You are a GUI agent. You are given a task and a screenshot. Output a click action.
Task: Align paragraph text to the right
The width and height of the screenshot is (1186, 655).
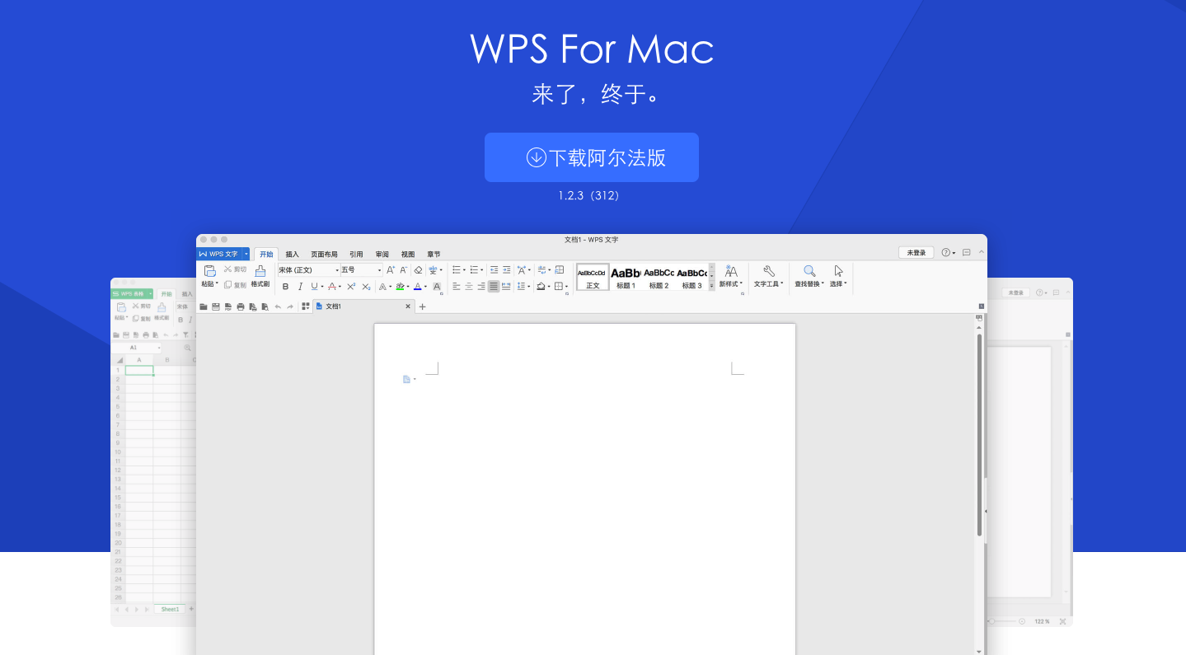(x=481, y=286)
